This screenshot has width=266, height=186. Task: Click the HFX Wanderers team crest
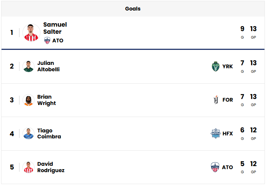[x=215, y=133]
